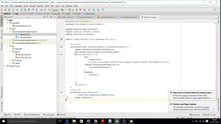Click the Apply Changes lightning icon
Viewport: 221px width, 124px height.
point(66,10)
